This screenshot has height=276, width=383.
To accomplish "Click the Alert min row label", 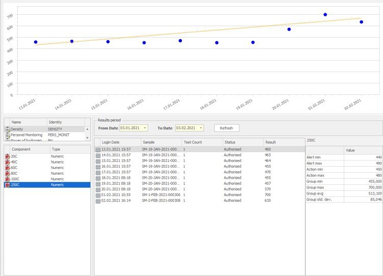I will click(313, 157).
